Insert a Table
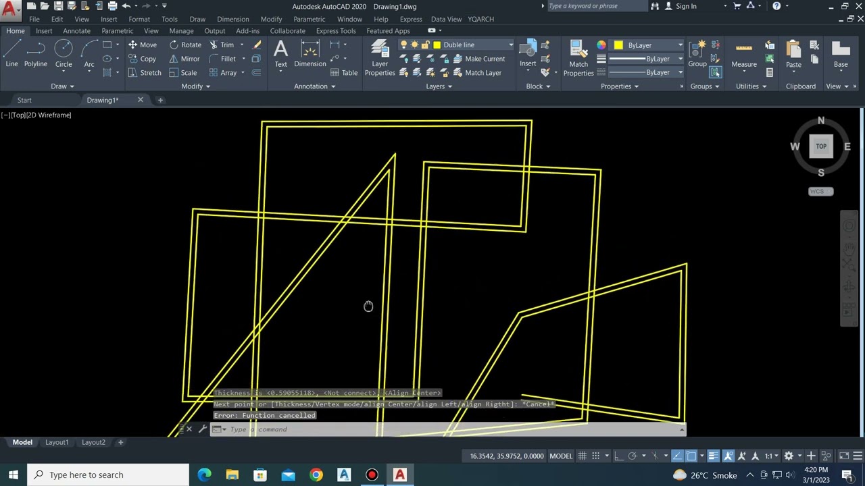Viewport: 865px width, 486px height. [x=344, y=73]
